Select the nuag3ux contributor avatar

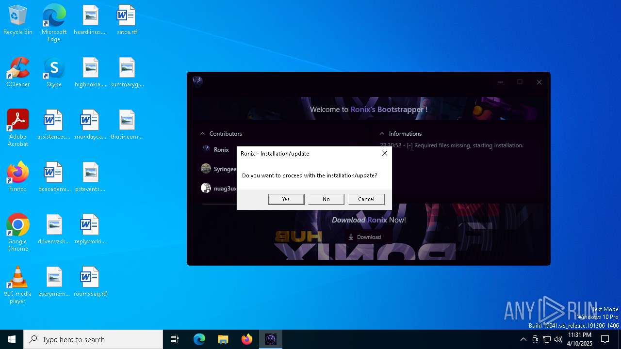point(206,188)
